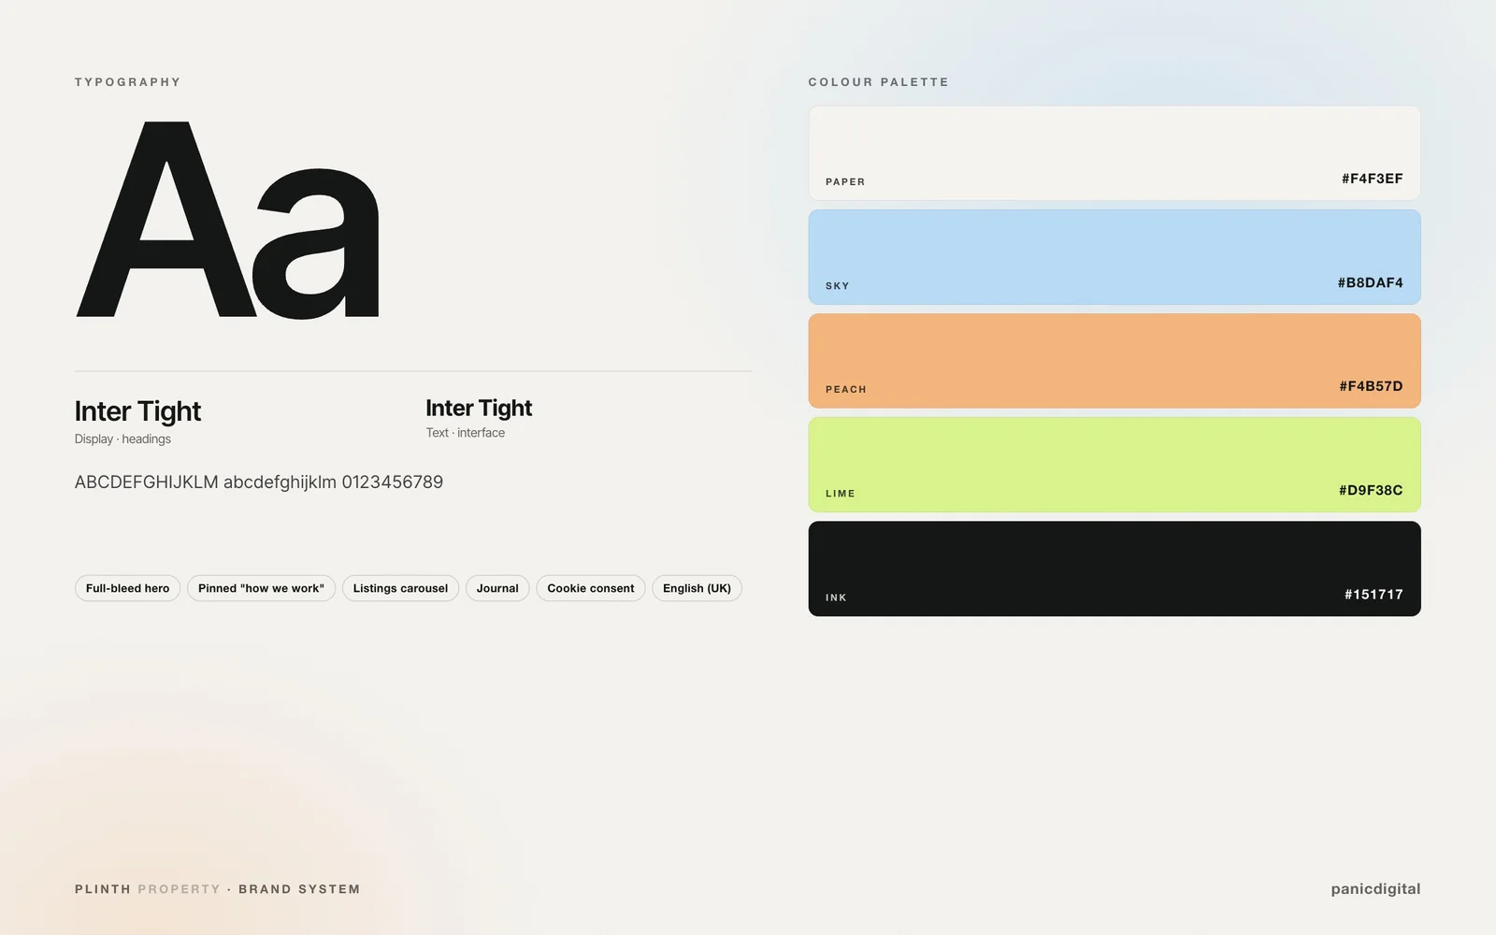Click the Text · interface caption
The width and height of the screenshot is (1496, 935).
point(465,433)
